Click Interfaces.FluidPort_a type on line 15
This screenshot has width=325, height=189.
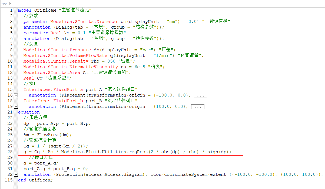53,90
